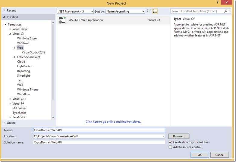Screen dimensions: 236x162
Task: Open the Location path dropdown arrow
Action: point(163,136)
